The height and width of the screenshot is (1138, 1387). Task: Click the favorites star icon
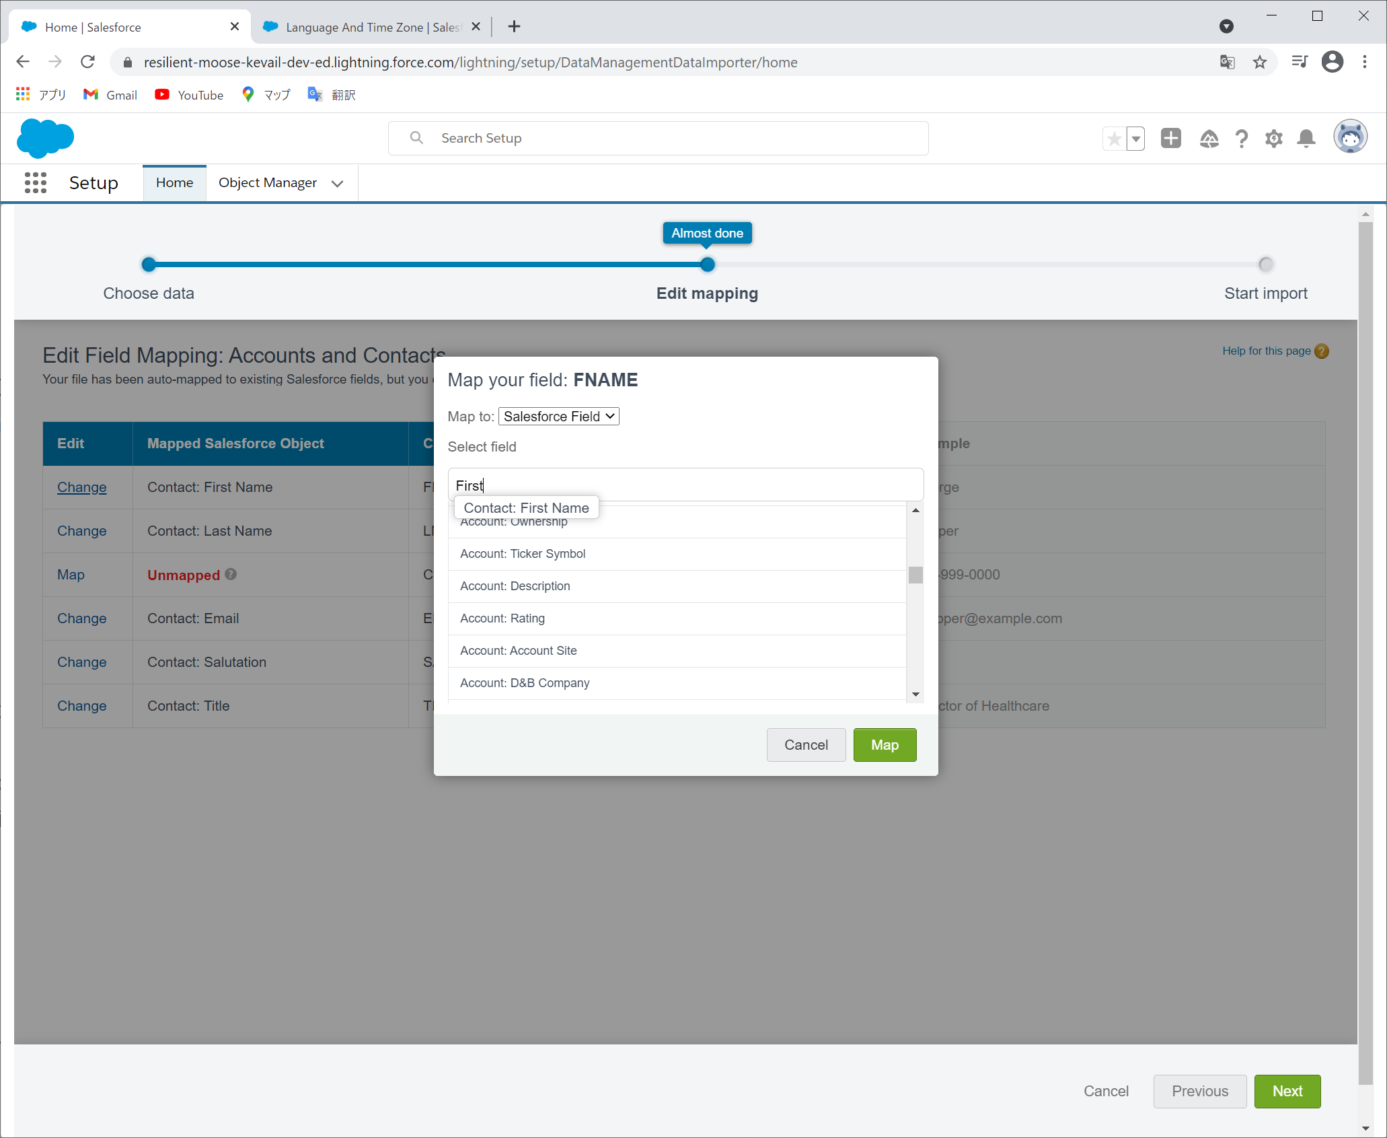[1114, 139]
